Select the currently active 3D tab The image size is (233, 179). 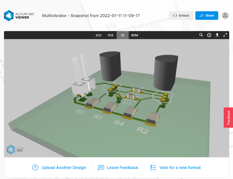pos(122,35)
